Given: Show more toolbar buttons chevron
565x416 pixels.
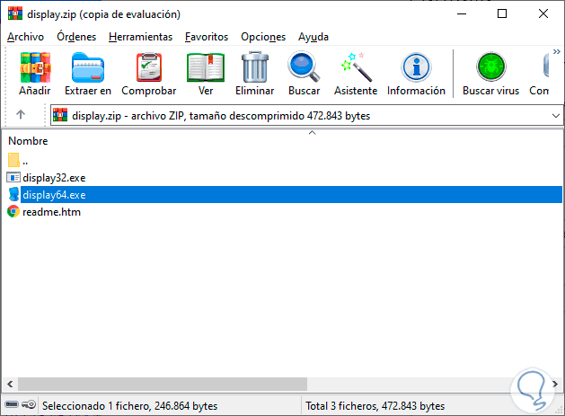Looking at the screenshot, I should click(x=556, y=52).
